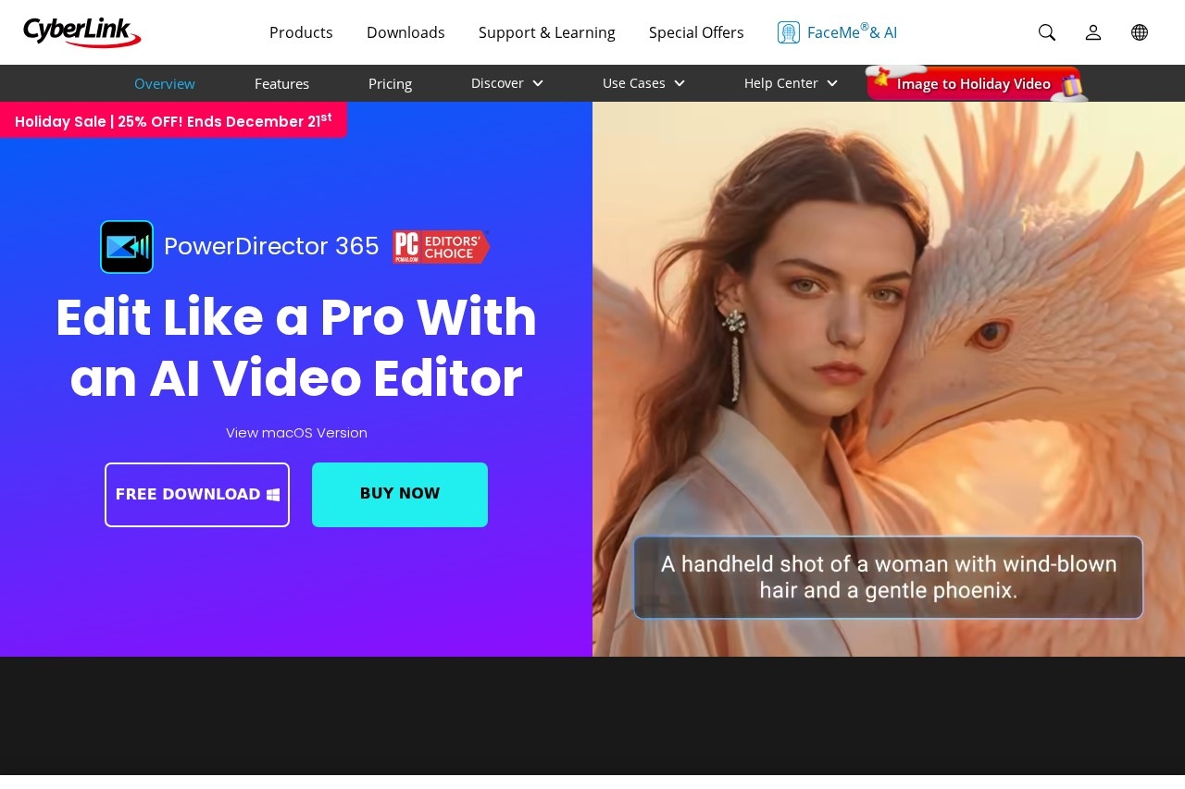The height and width of the screenshot is (789, 1185).
Task: Open the Support & Learning menu
Action: (547, 32)
